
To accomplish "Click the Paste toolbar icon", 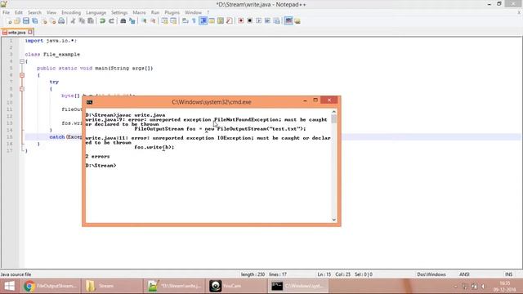I will 91,21.
